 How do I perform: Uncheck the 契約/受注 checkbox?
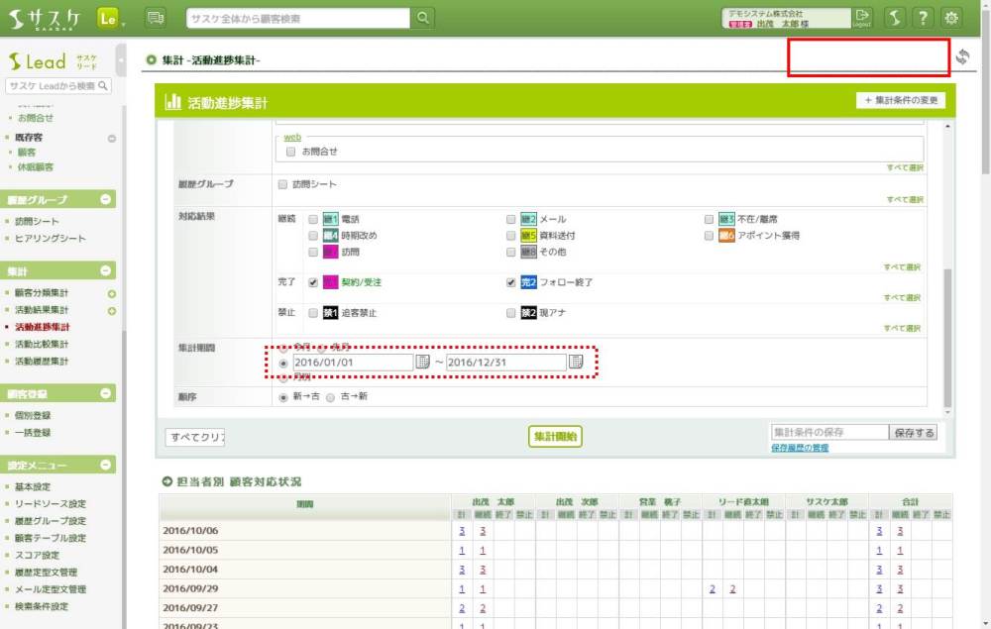pyautogui.click(x=313, y=282)
